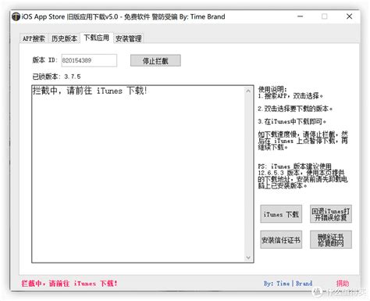Click instruction line 3.在iTunes中下载即可
370x301 pixels.
(292, 121)
